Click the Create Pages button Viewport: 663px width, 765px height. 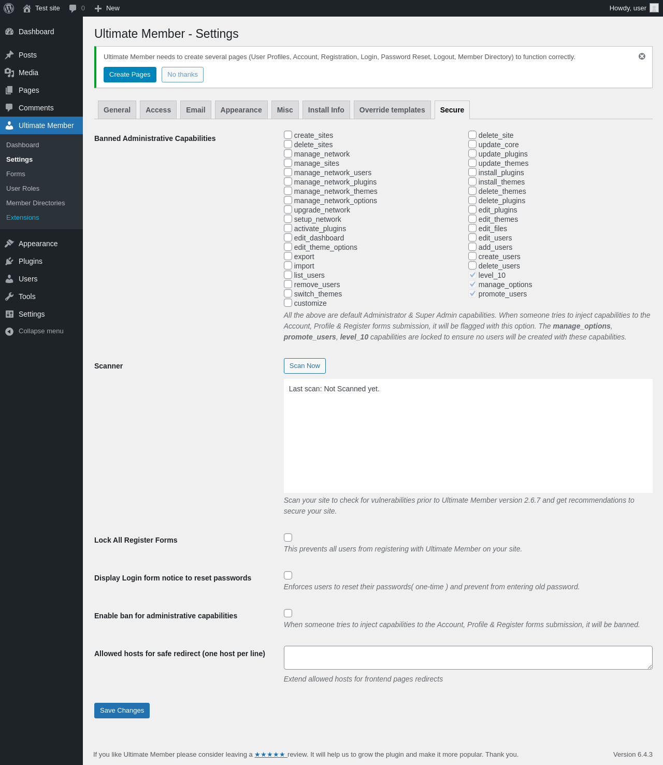[x=130, y=75]
